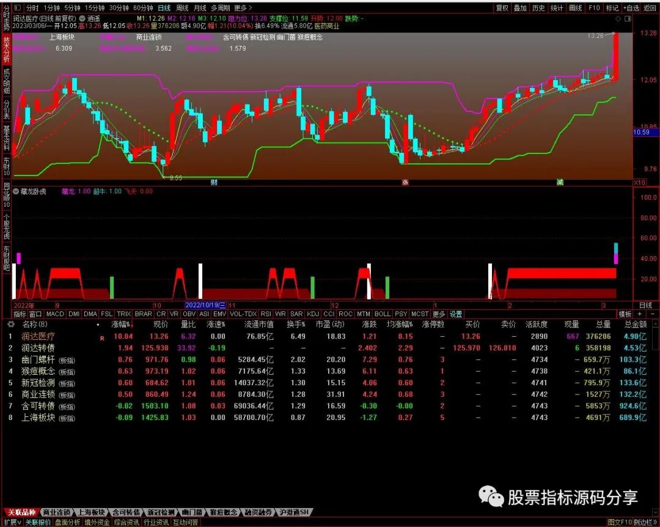The width and height of the screenshot is (660, 527).
Task: Switch chart period to 日线
Action: tap(164, 8)
